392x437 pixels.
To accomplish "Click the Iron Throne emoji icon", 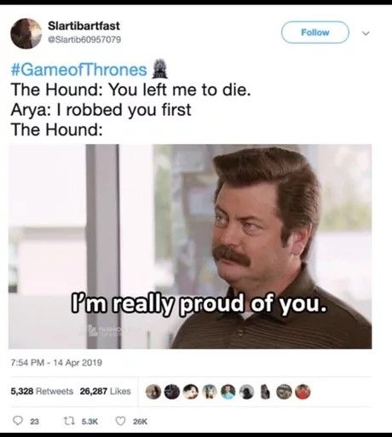I will tap(160, 68).
